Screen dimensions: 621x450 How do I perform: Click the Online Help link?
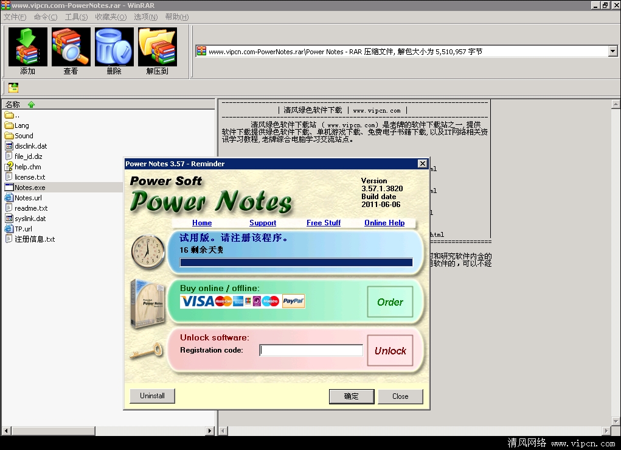[x=384, y=223]
